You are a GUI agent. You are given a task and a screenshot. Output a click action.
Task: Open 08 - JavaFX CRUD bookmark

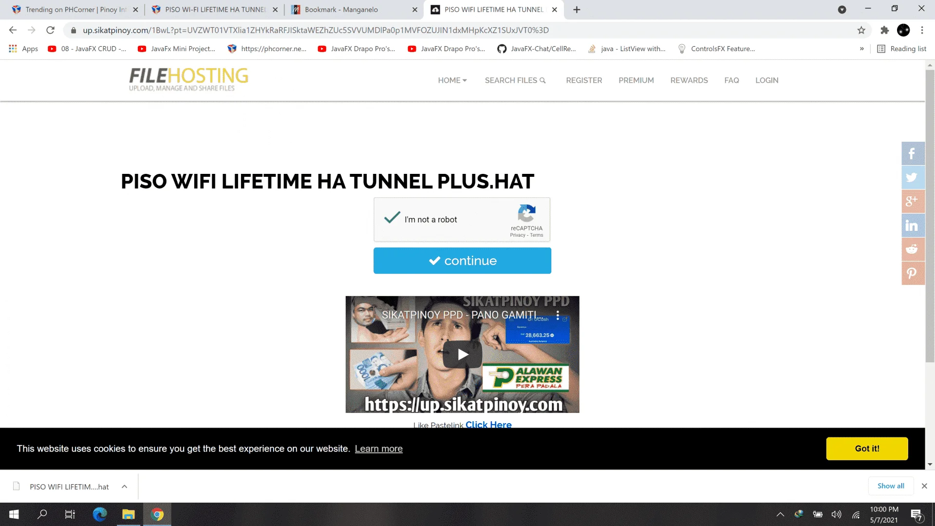[x=87, y=49]
